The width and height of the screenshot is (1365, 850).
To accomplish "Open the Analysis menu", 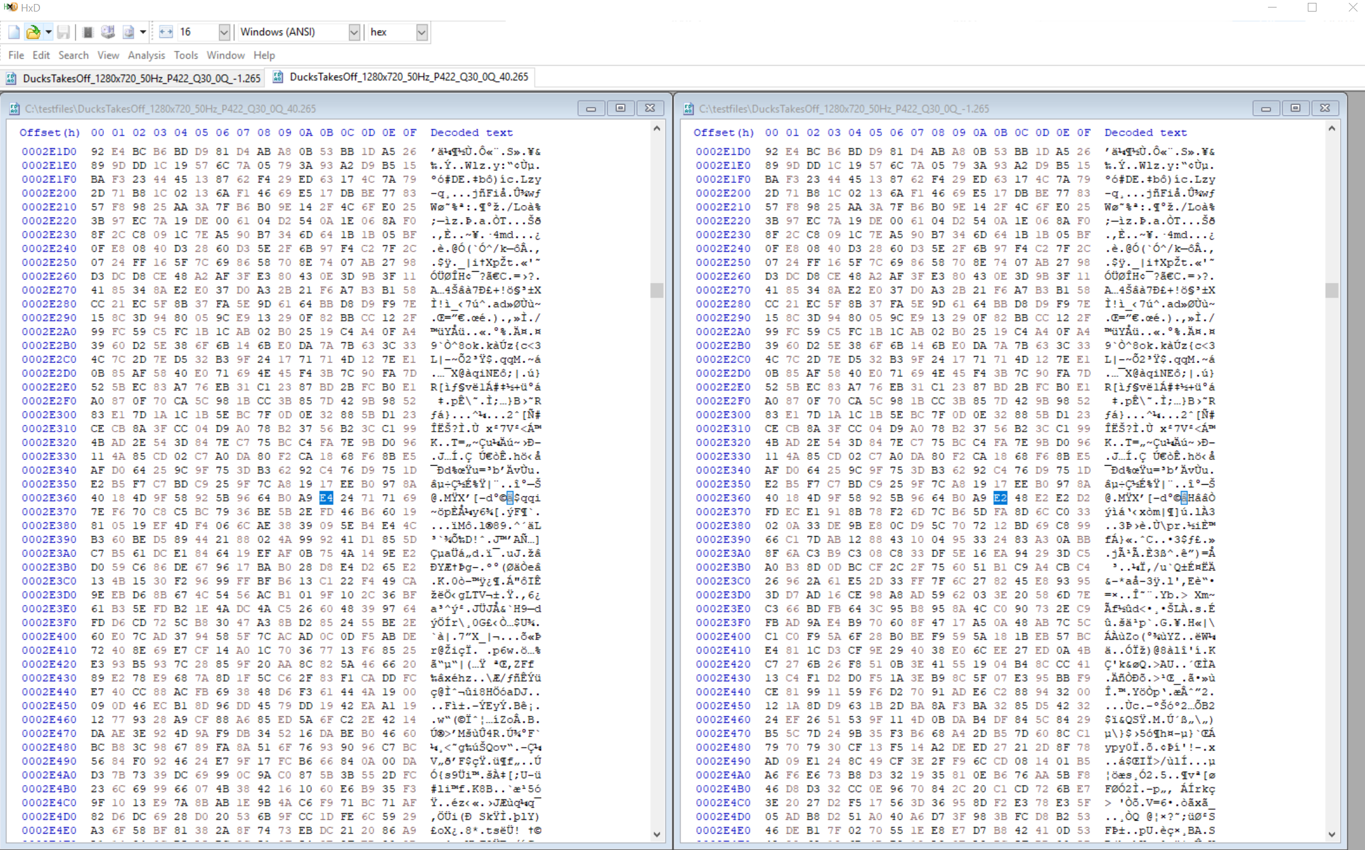I will (146, 55).
